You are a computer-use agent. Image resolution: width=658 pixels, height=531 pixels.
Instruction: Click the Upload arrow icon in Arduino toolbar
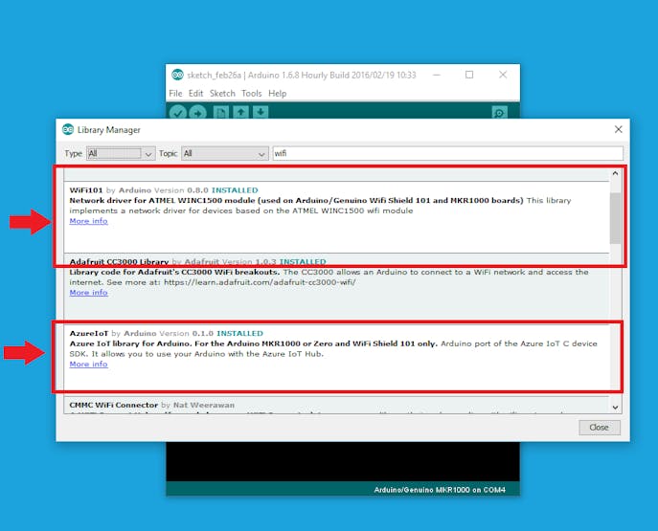click(x=197, y=112)
